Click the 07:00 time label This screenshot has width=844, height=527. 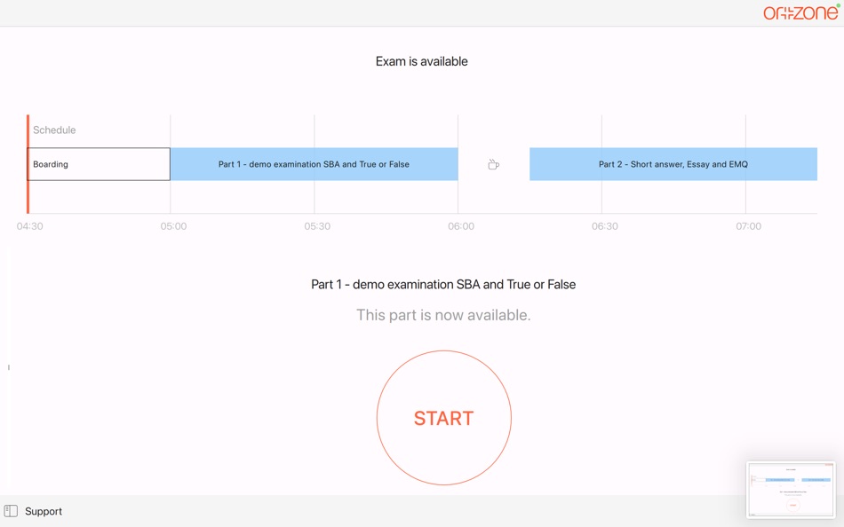click(x=749, y=226)
